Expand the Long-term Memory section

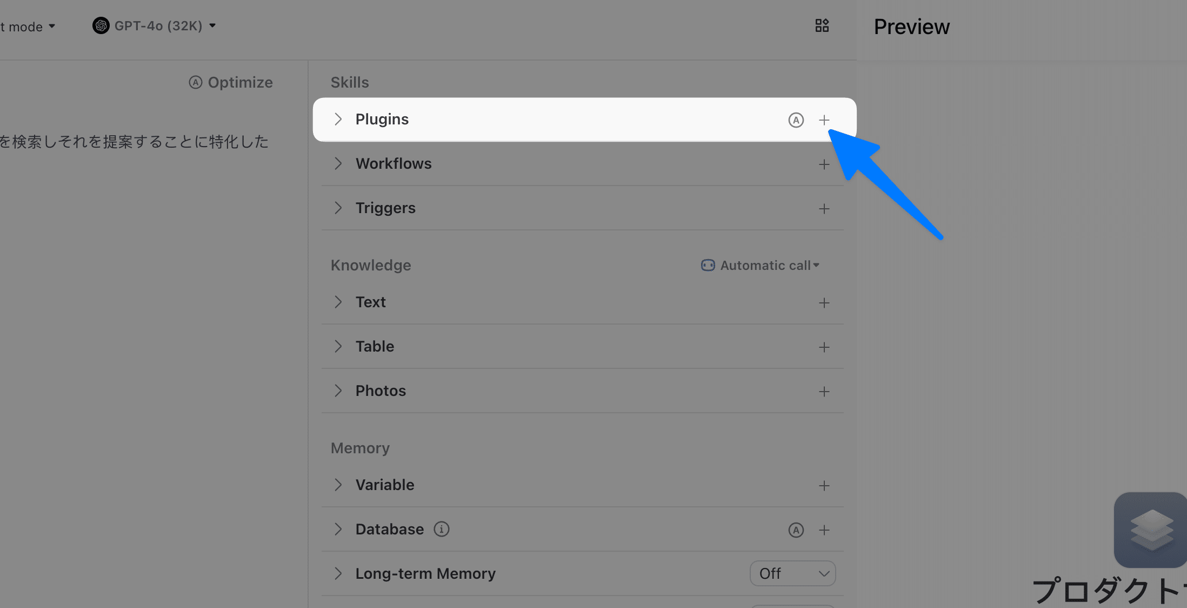coord(338,573)
